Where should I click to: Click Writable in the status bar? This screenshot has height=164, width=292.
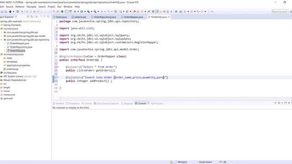182,162
